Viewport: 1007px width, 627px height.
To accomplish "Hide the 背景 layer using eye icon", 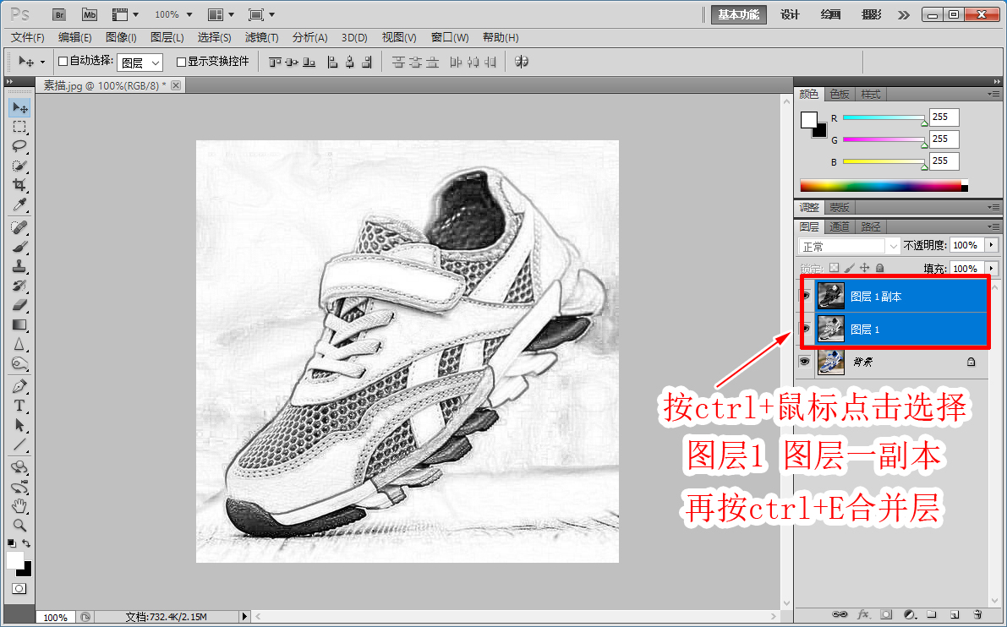I will point(805,362).
